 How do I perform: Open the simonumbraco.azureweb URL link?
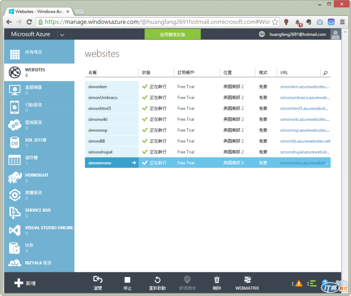(305, 97)
